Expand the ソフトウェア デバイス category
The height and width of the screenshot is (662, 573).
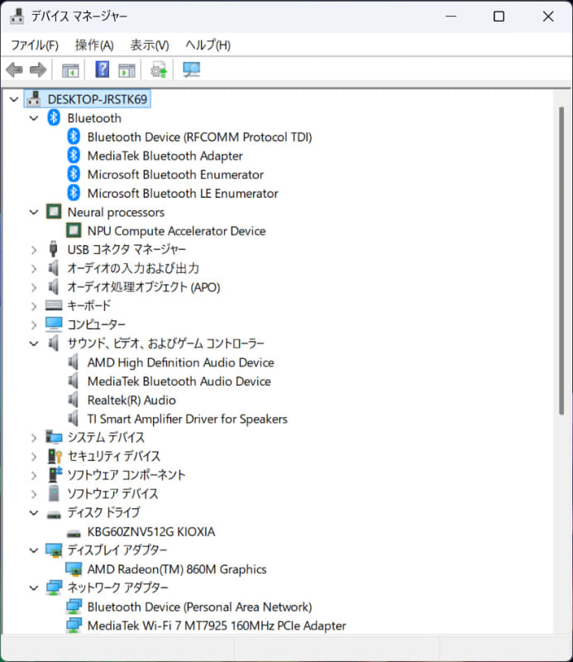tap(34, 494)
